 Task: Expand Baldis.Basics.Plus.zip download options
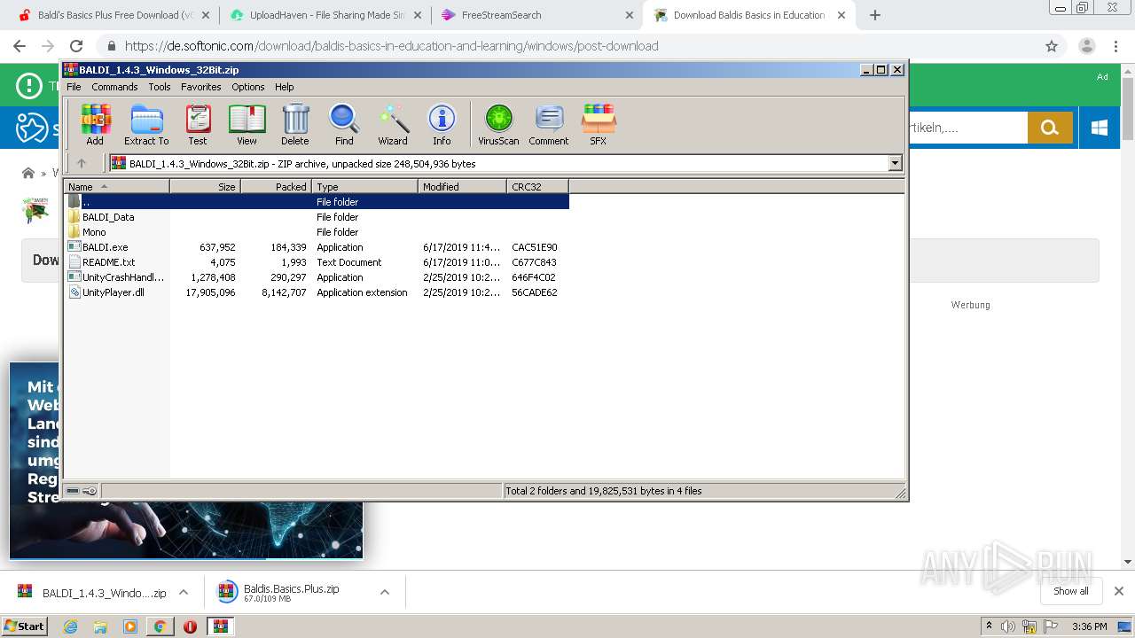point(385,593)
